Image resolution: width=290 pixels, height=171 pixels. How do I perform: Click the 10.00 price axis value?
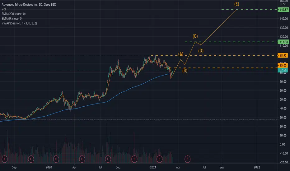pyautogui.click(x=283, y=136)
